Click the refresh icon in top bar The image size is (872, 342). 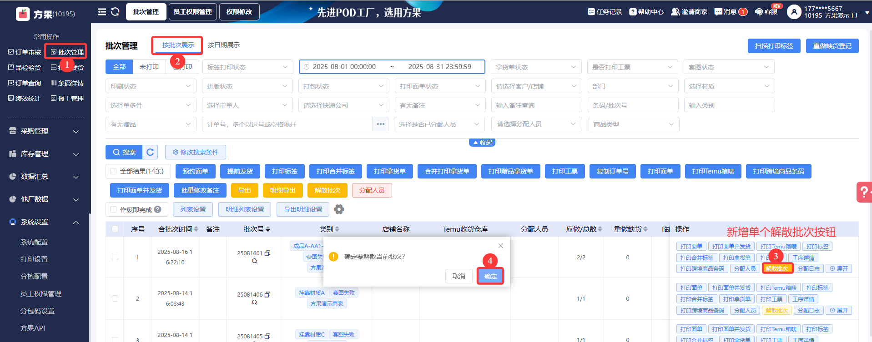click(x=115, y=12)
